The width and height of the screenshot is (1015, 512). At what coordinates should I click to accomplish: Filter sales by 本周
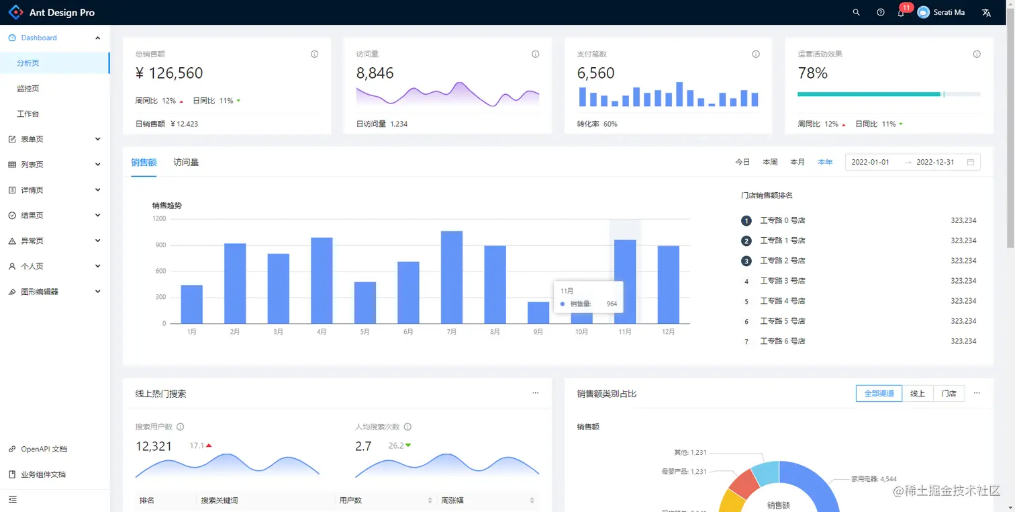point(770,162)
